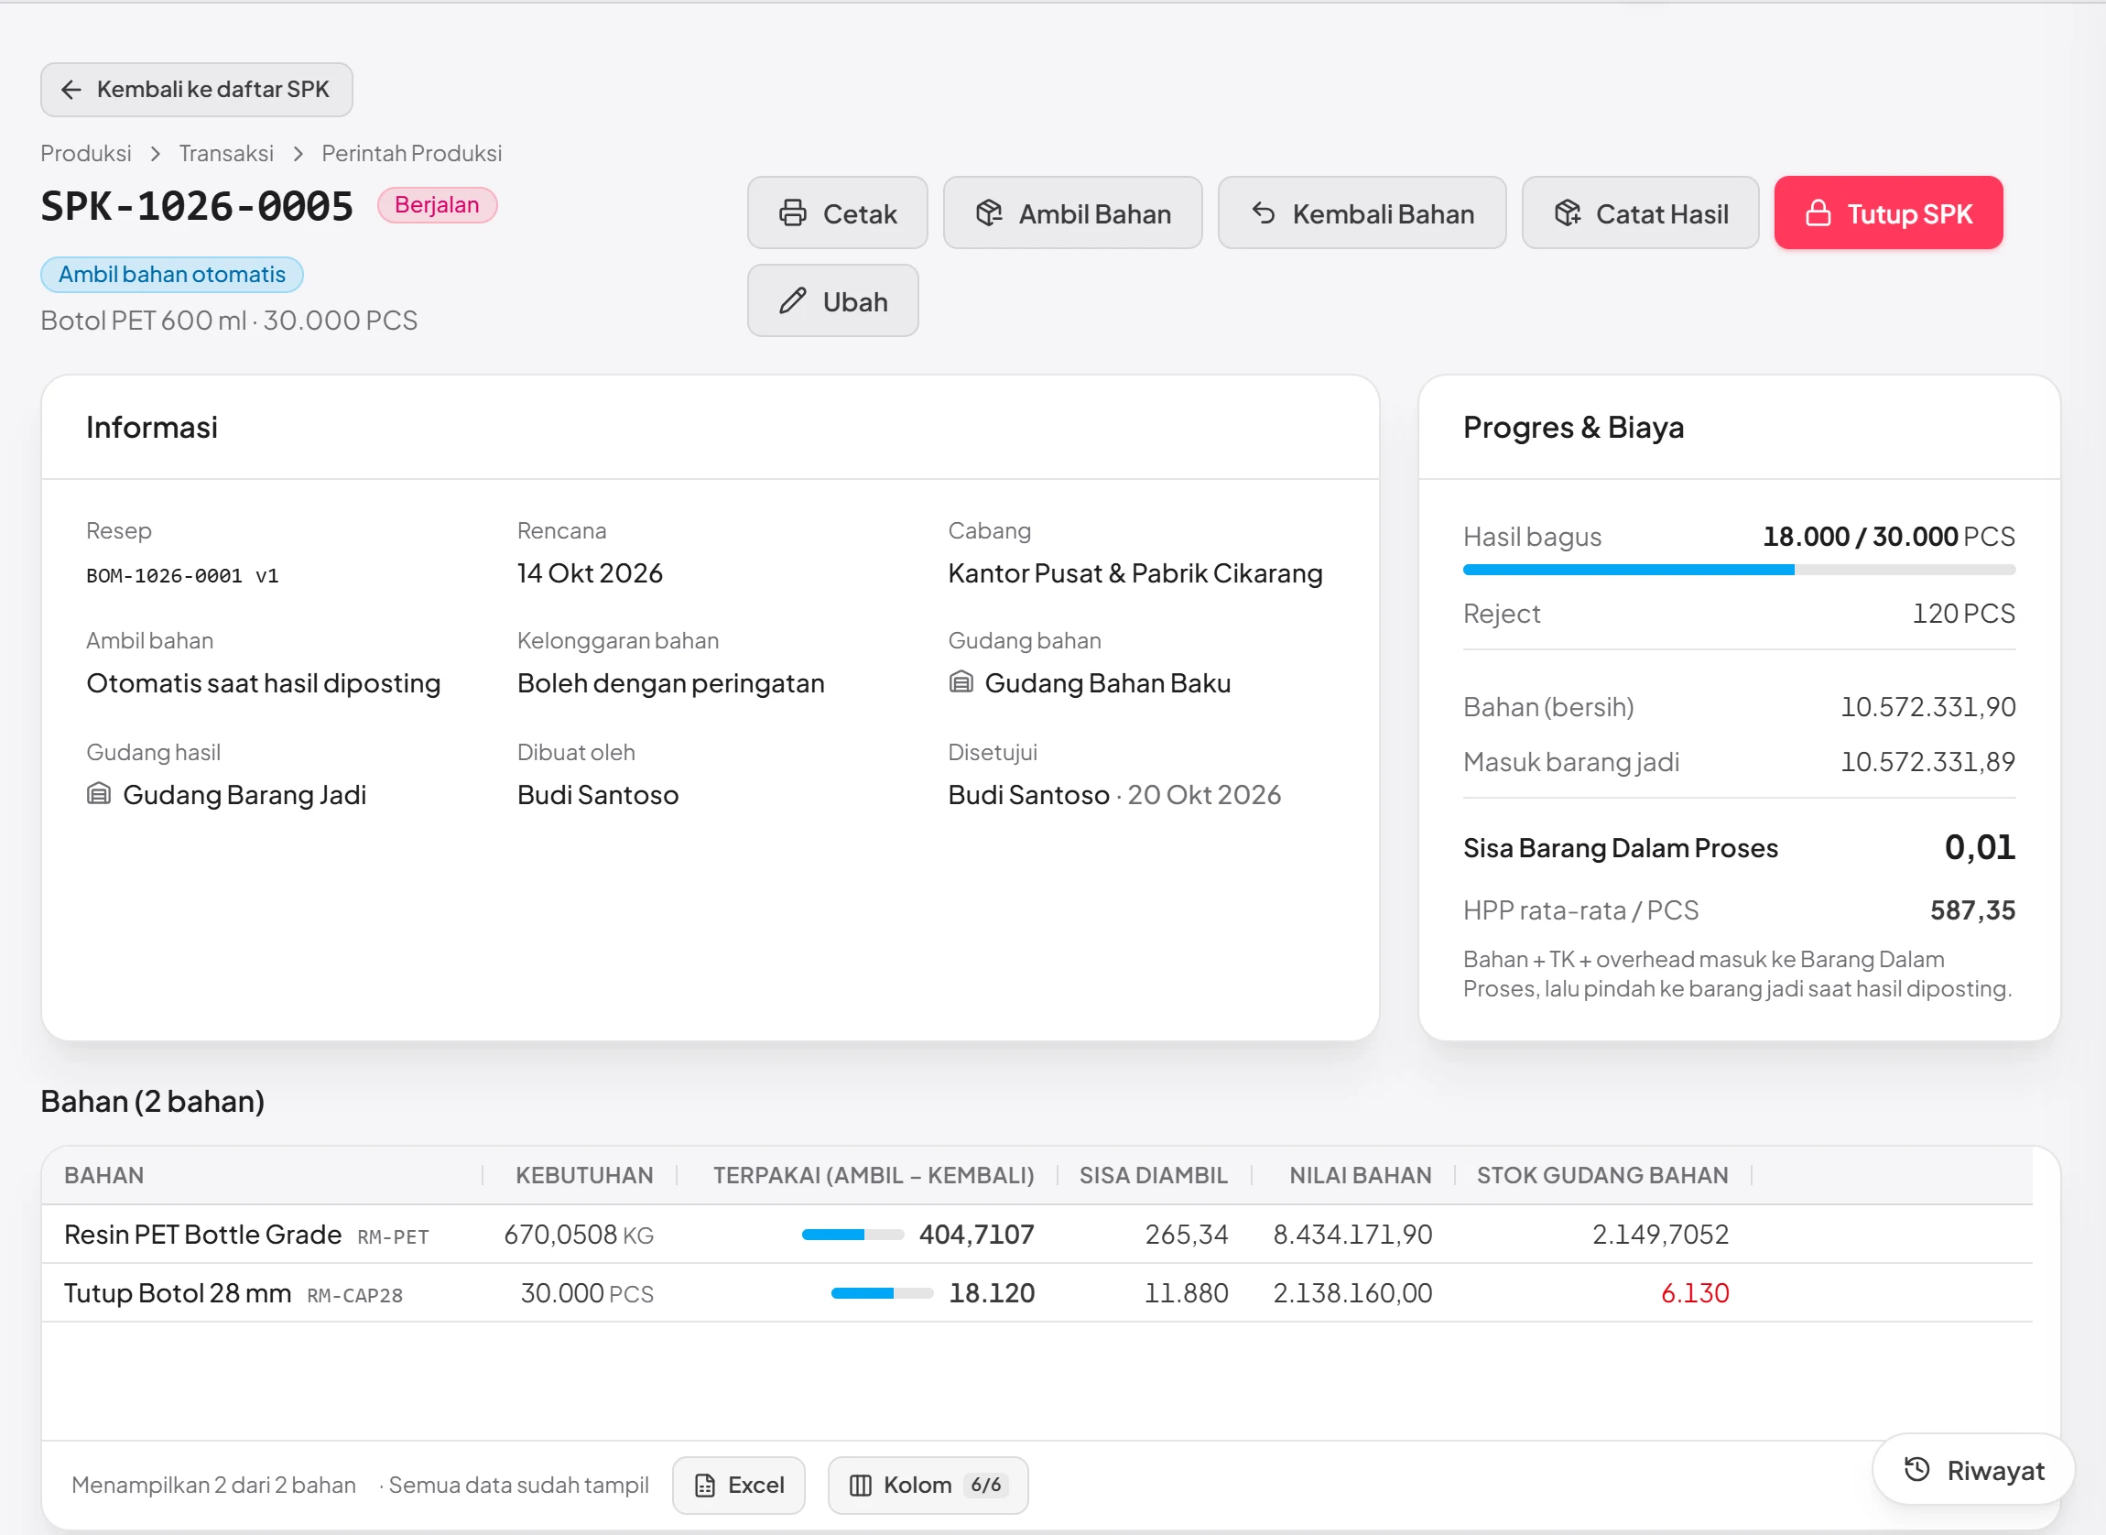
Task: Click recipe code BOM-1026-0001 v1
Action: click(x=182, y=575)
